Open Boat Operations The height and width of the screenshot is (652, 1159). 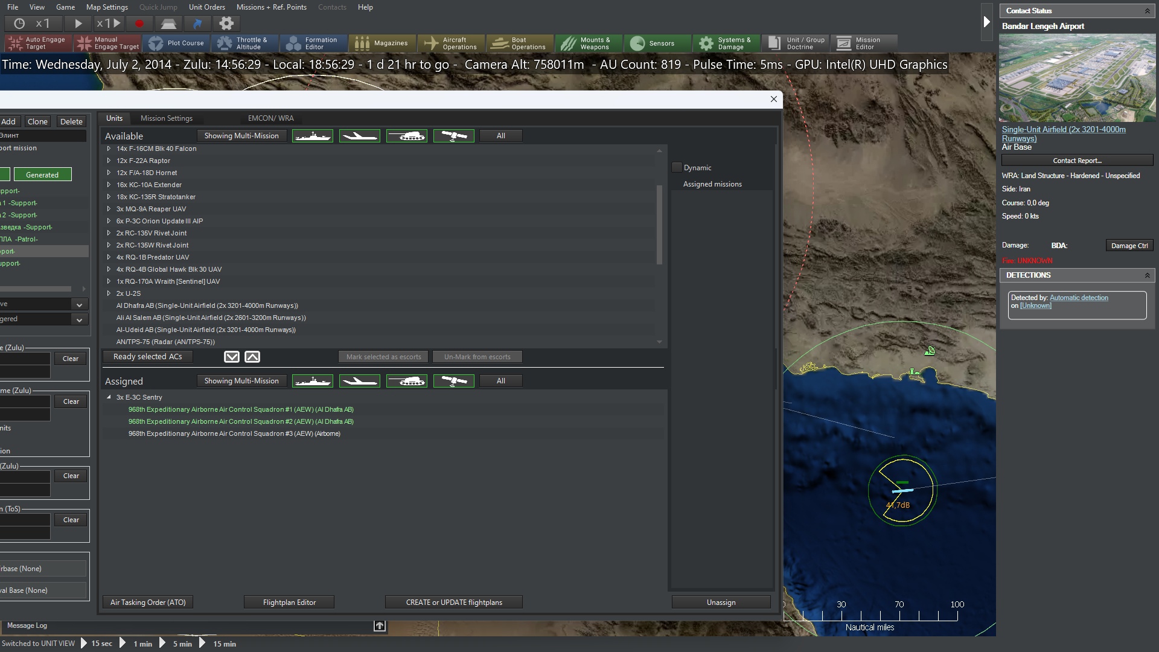520,43
